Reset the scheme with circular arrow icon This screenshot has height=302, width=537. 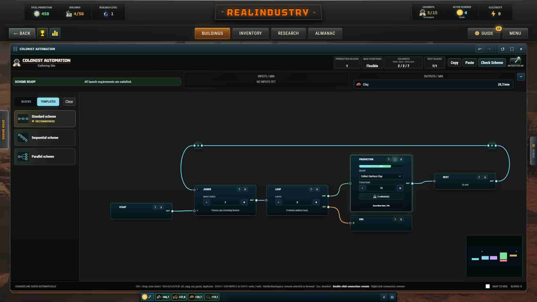[503, 49]
